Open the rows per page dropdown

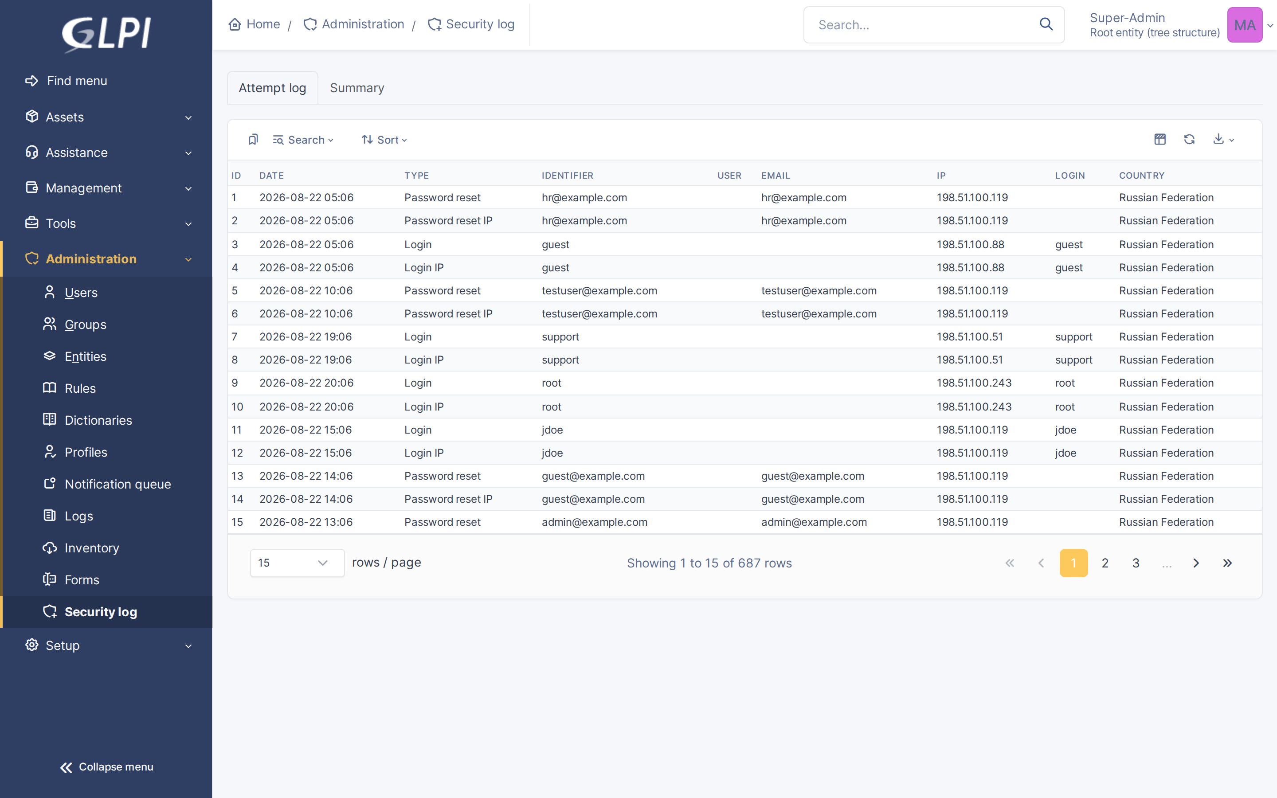pos(297,563)
